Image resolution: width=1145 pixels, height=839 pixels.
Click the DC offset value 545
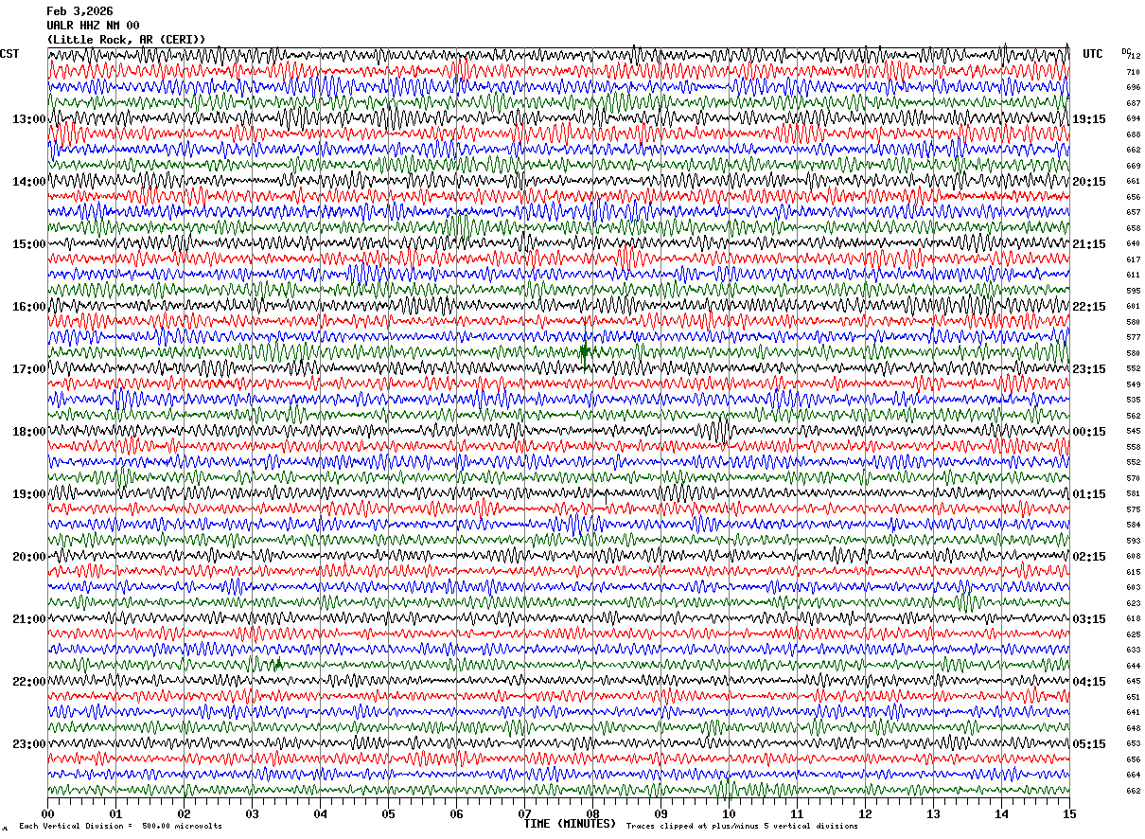(1134, 432)
